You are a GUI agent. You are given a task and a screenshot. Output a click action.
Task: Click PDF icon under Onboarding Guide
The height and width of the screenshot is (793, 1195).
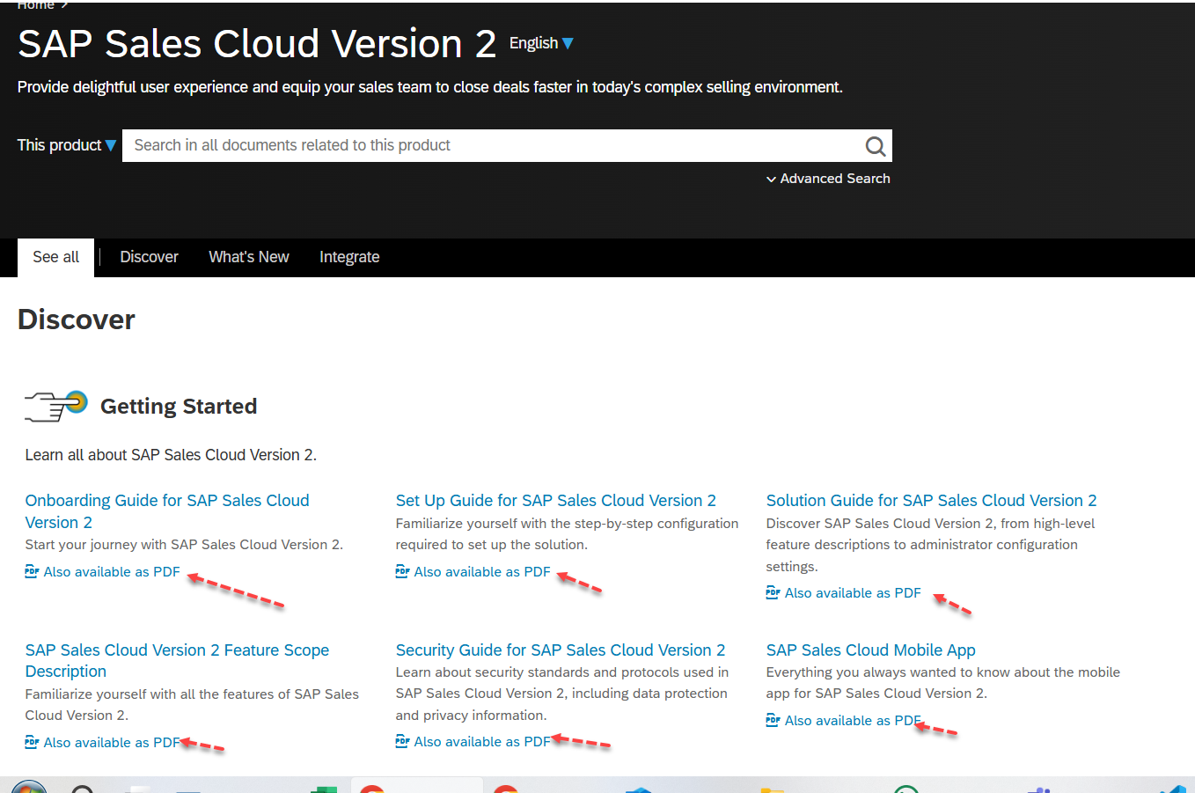tap(32, 572)
